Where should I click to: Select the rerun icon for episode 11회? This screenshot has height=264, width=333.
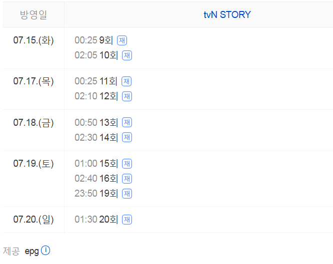[x=127, y=81]
